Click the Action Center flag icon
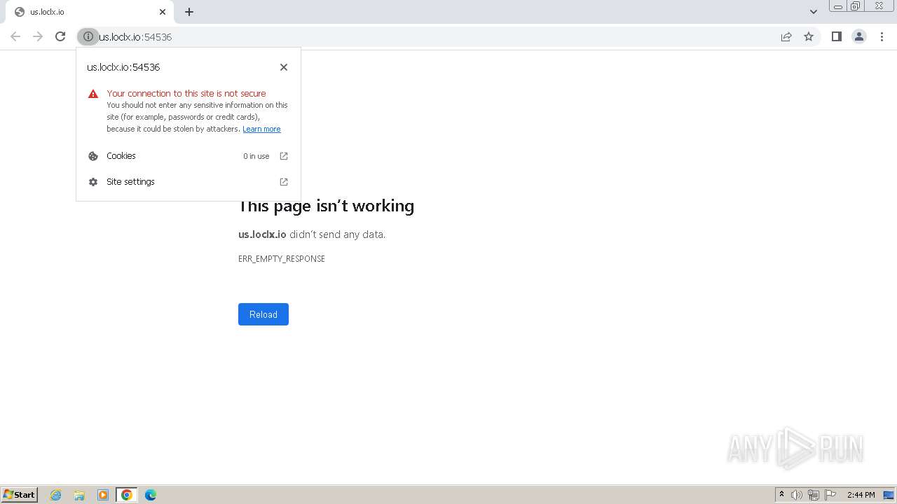Viewport: 897px width, 504px height. click(x=830, y=495)
